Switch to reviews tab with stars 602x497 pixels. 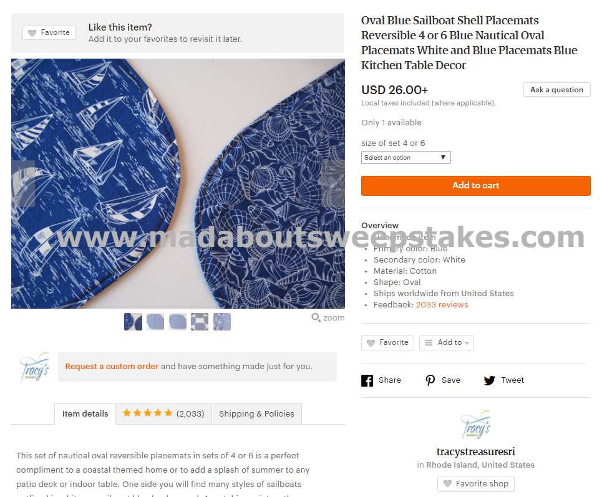163,413
